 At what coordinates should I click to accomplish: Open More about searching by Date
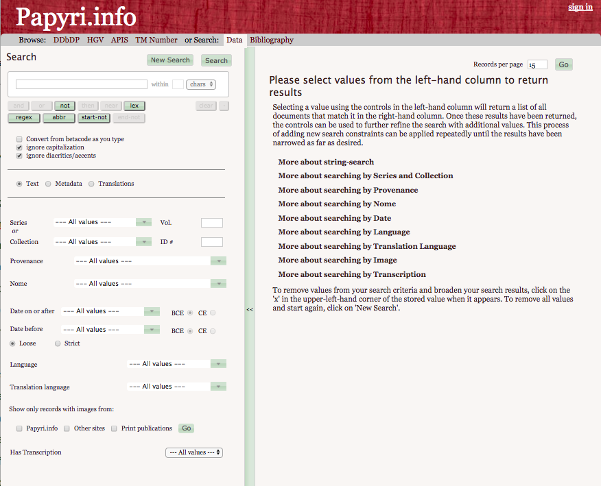coord(335,218)
